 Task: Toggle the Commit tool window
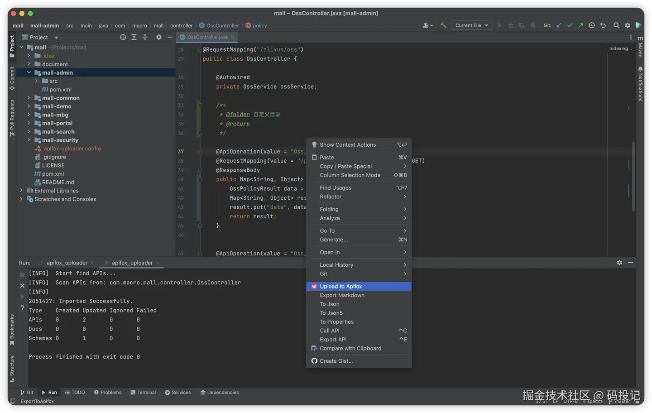[x=12, y=78]
